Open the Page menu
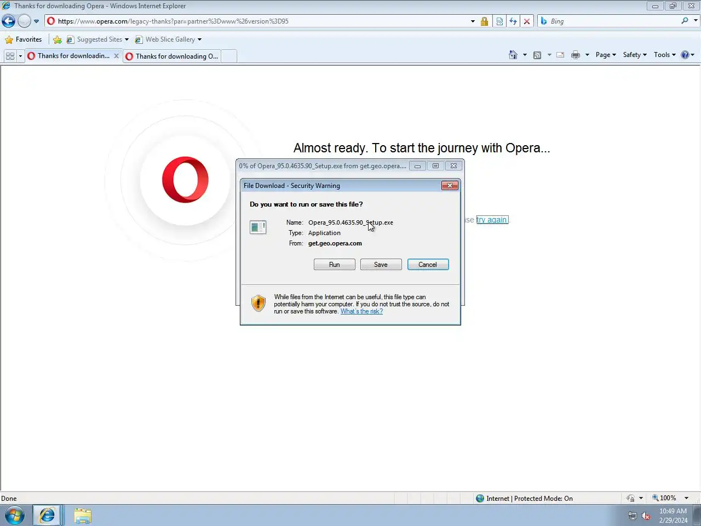This screenshot has height=526, width=701. pos(606,55)
